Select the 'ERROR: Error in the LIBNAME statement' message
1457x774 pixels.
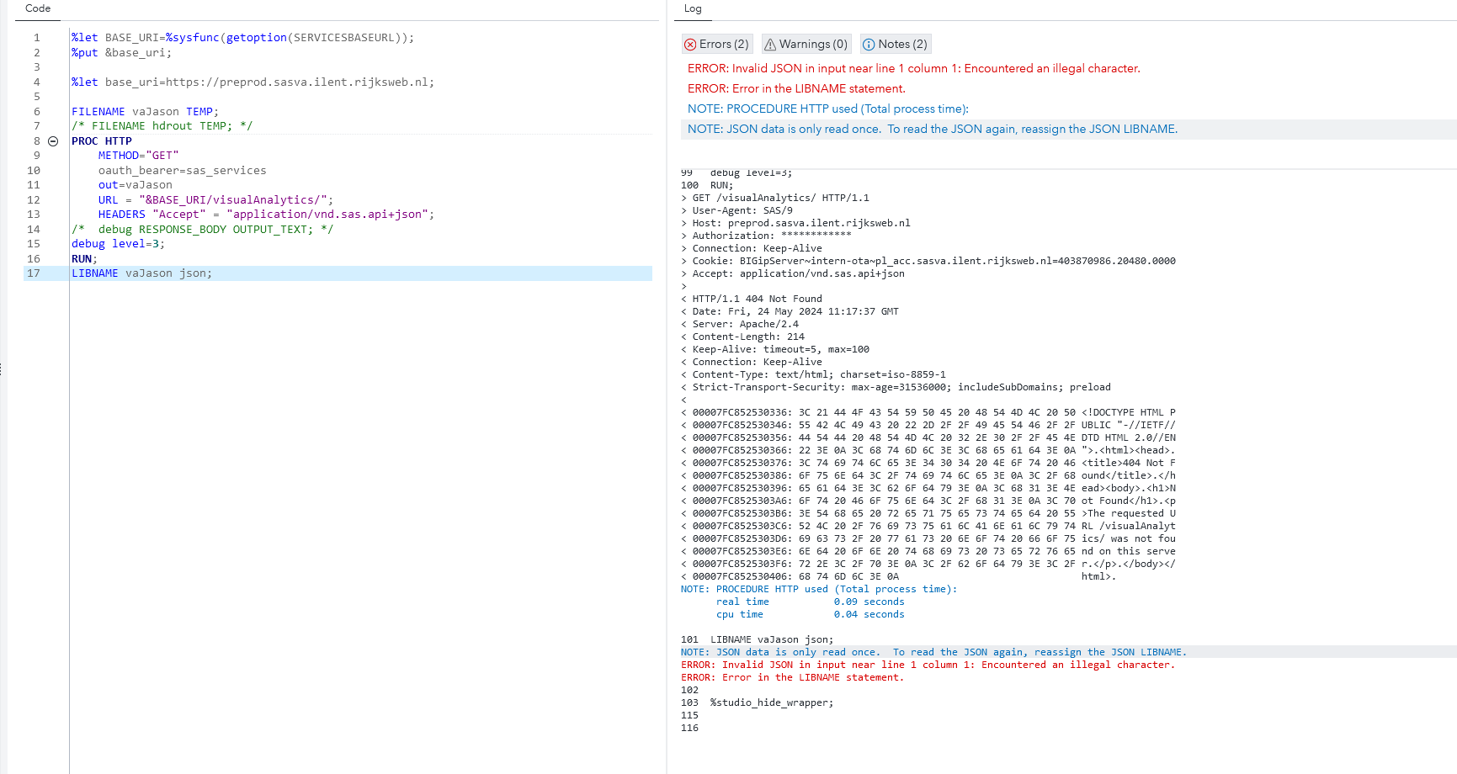point(796,88)
